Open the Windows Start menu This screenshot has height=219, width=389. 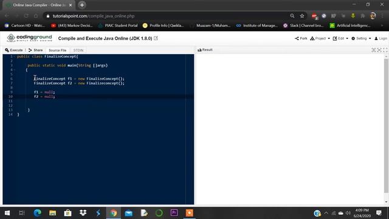tap(7, 213)
